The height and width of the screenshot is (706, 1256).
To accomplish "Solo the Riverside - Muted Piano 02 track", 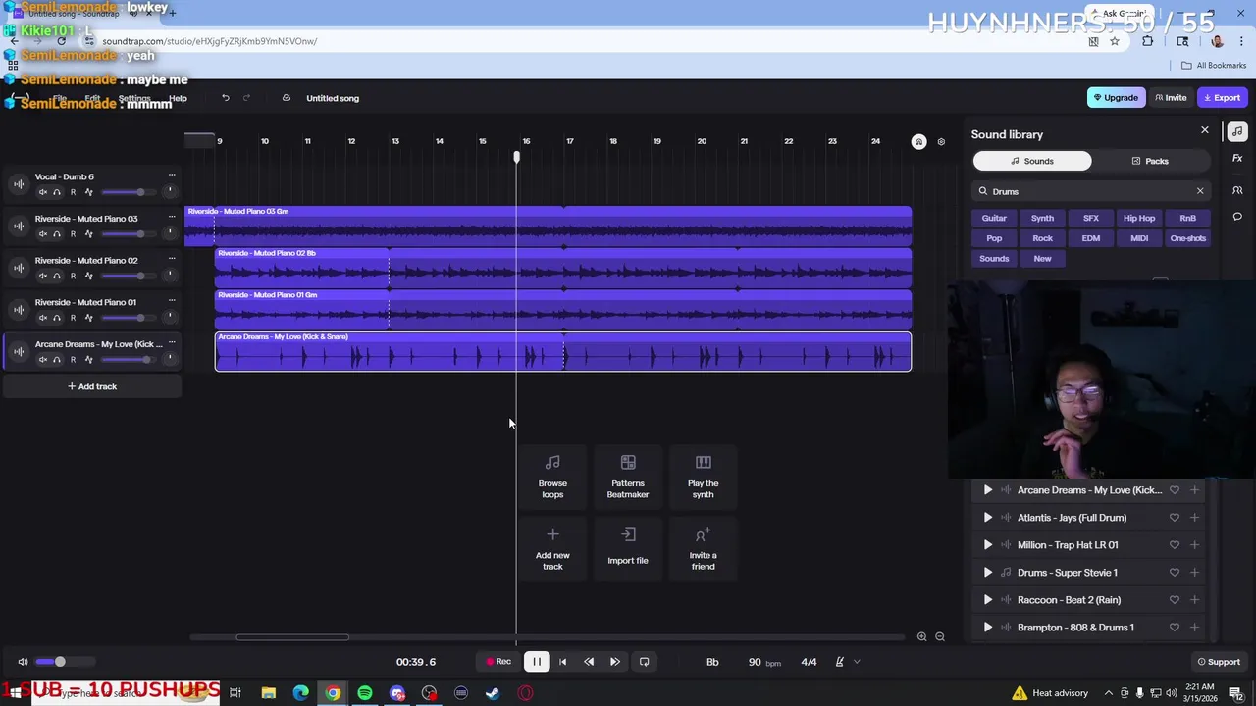I will (x=57, y=277).
